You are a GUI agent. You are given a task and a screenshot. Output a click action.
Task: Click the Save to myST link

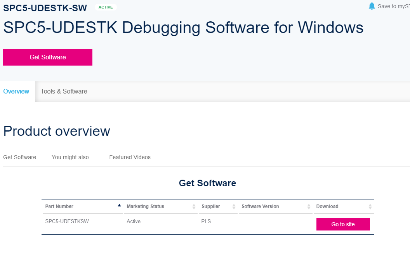[394, 6]
